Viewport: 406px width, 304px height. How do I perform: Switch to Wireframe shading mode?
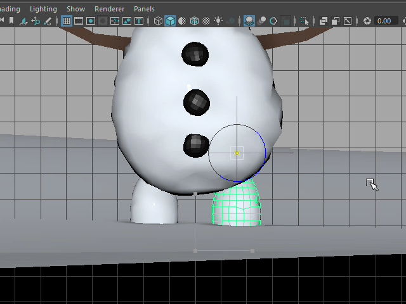pos(158,21)
